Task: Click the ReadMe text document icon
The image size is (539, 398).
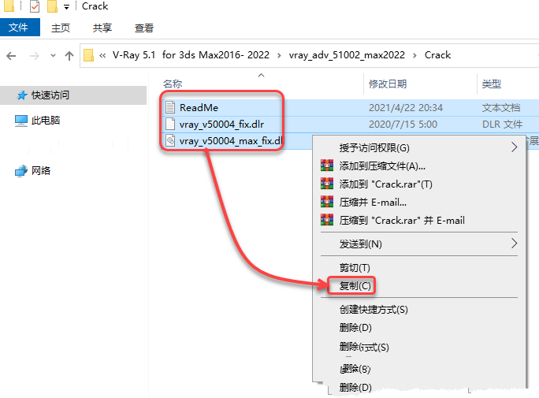Action: pyautogui.click(x=170, y=107)
